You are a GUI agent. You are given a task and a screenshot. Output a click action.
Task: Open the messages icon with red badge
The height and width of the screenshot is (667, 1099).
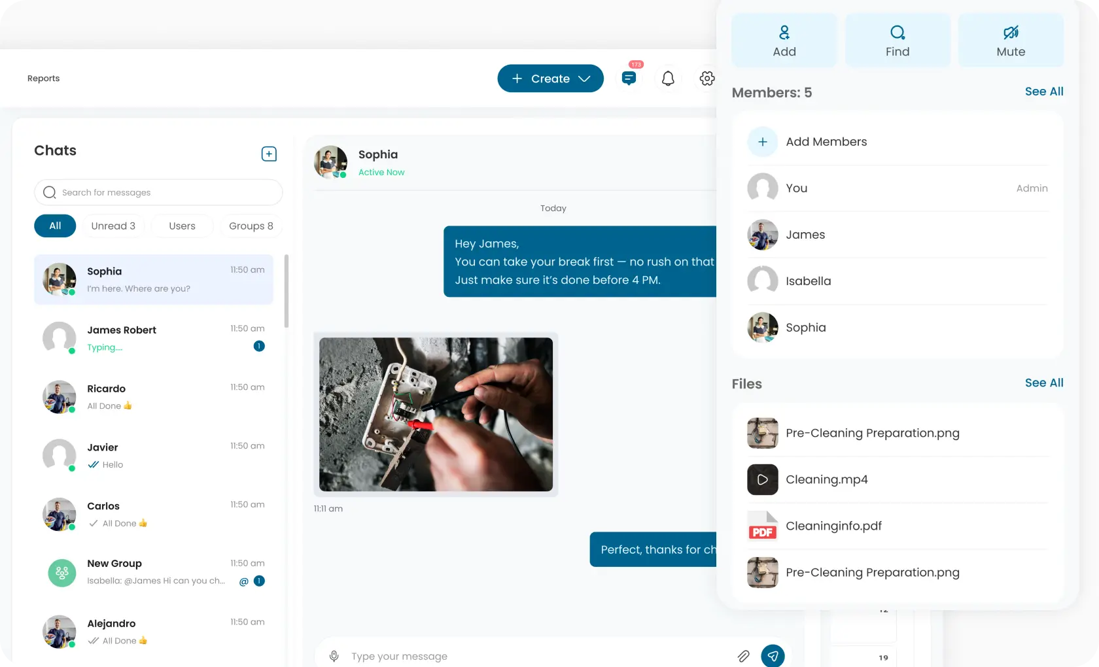pyautogui.click(x=629, y=78)
